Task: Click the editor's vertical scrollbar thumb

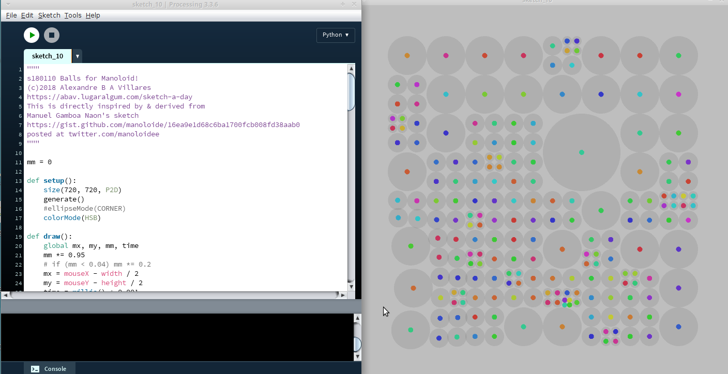Action: 352,92
